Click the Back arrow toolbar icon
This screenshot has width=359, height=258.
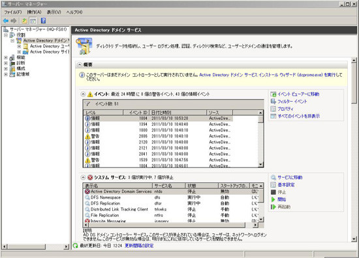[x=6, y=21]
